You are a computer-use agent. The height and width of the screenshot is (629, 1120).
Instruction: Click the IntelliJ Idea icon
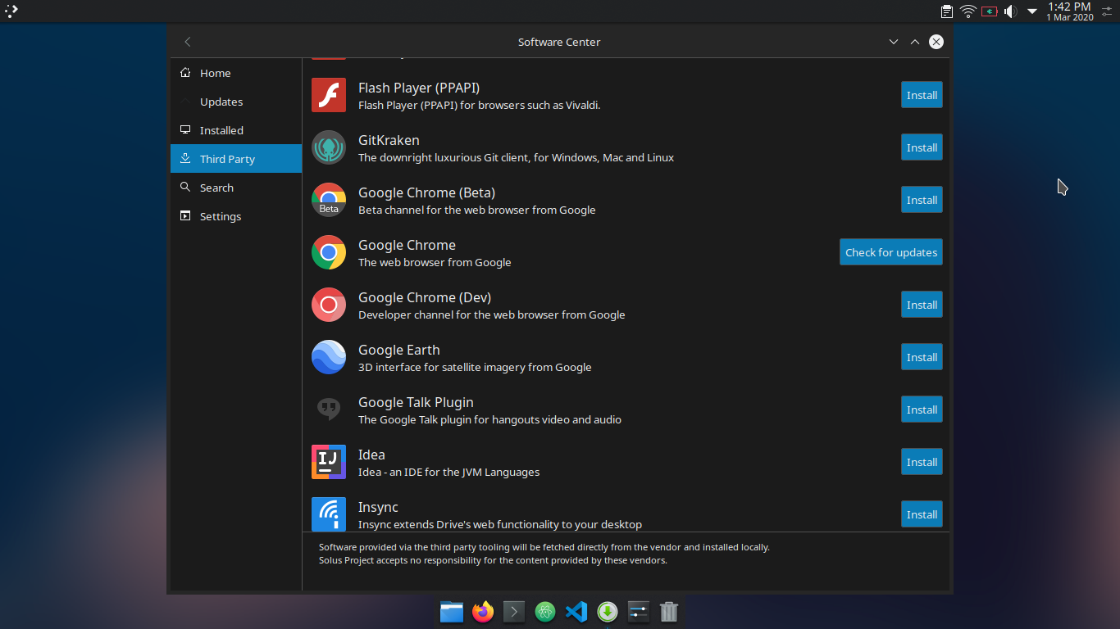329,462
